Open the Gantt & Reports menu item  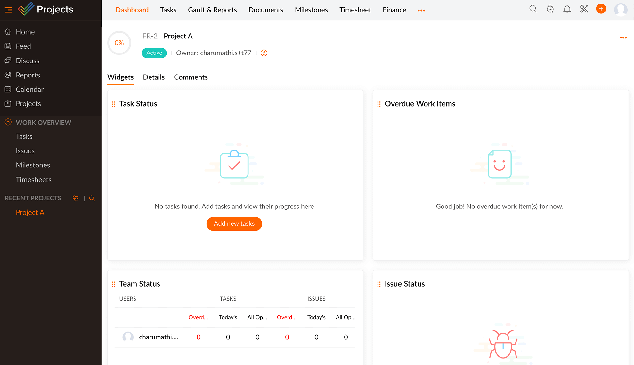tap(211, 10)
